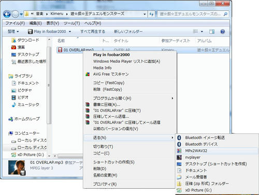
Task: Click 新しいフォルダー button
Action: pos(128,32)
